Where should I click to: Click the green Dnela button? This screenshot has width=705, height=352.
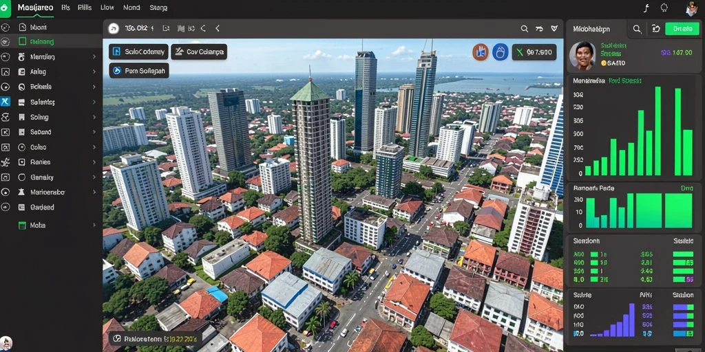coord(682,29)
